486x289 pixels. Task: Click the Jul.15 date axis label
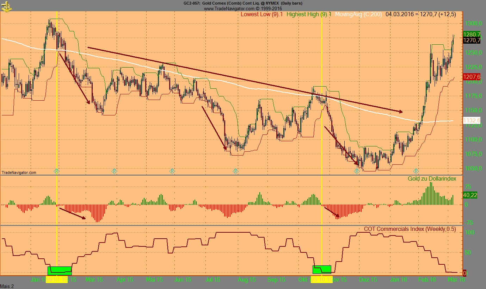(x=213, y=280)
